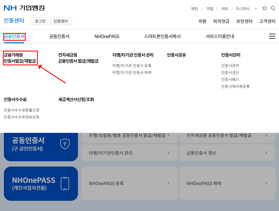Open the 고객센터 menu
Image resolution: width=279 pixels, height=211 pixels.
coord(267,21)
